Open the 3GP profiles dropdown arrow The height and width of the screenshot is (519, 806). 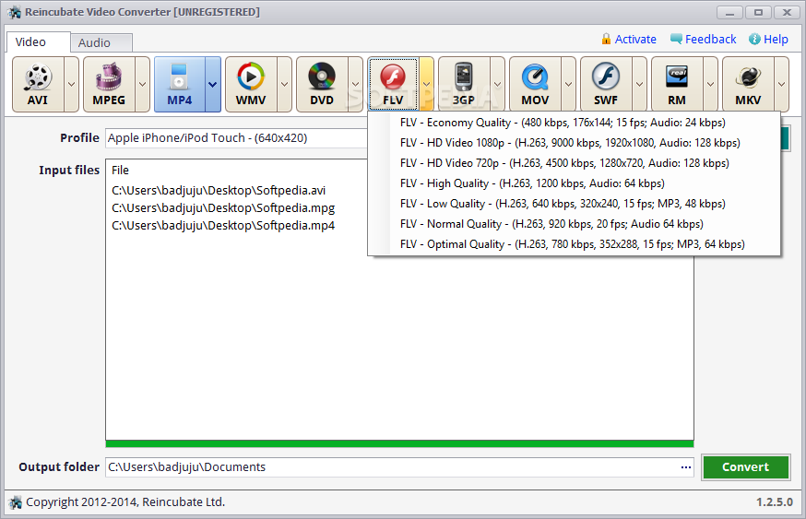pos(497,84)
